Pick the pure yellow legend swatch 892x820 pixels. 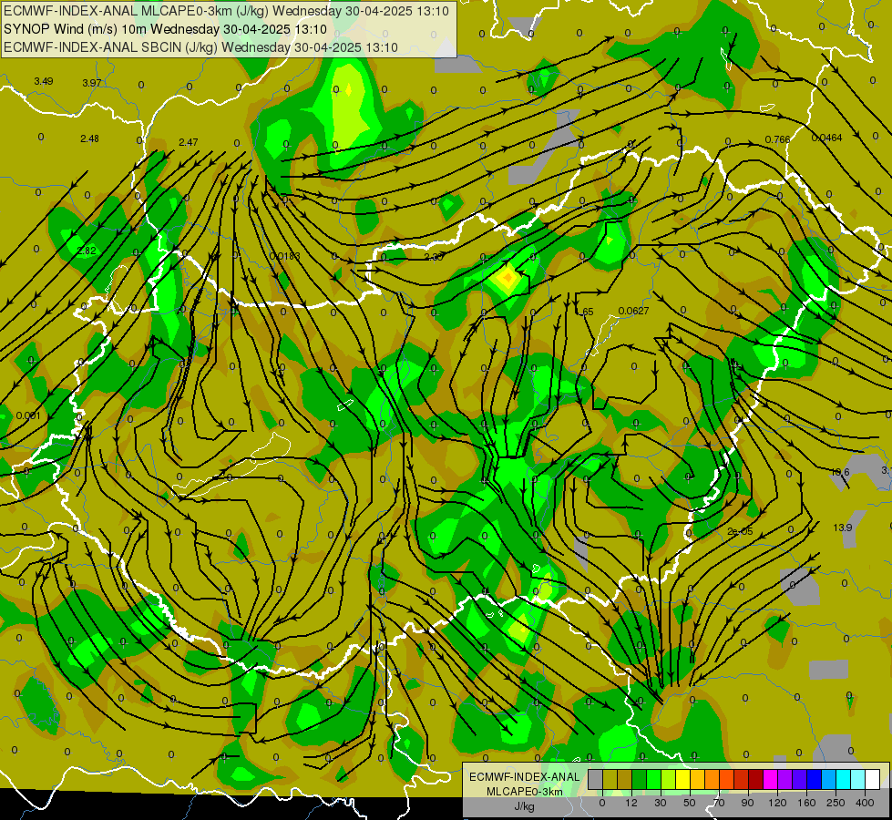[682, 779]
